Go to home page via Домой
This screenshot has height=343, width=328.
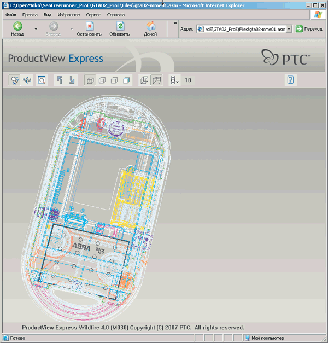(x=150, y=29)
